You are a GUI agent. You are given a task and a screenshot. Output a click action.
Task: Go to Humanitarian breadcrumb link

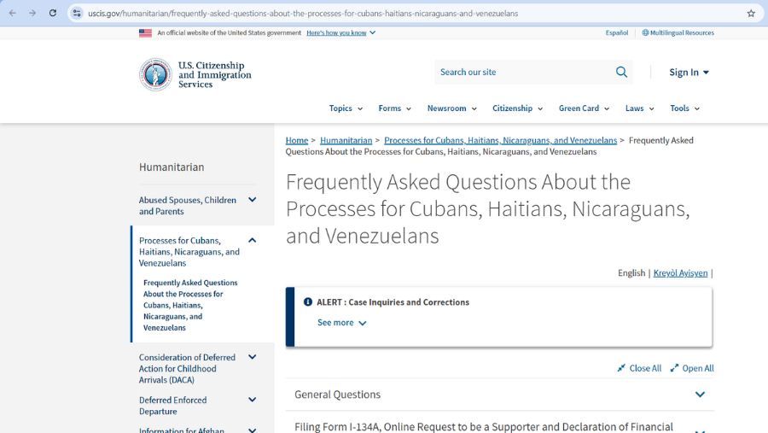coord(346,140)
